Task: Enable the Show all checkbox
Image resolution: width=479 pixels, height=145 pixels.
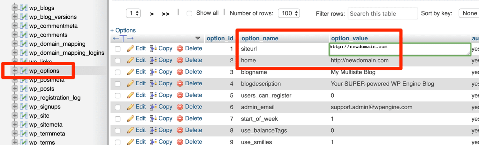Action: click(189, 13)
